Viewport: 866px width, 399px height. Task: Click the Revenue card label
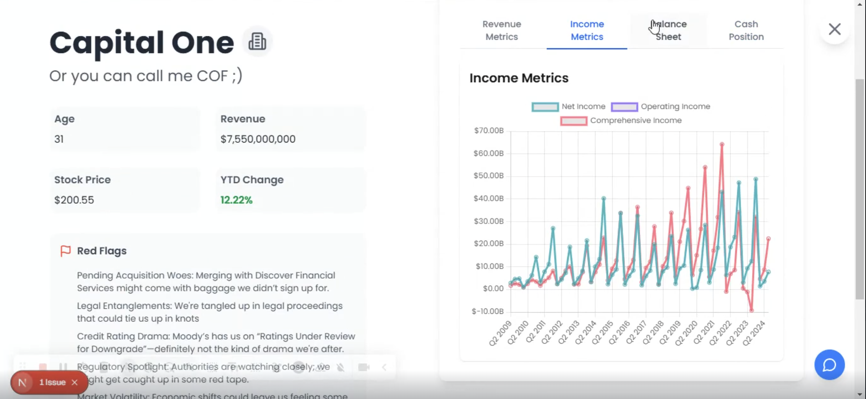(x=243, y=119)
